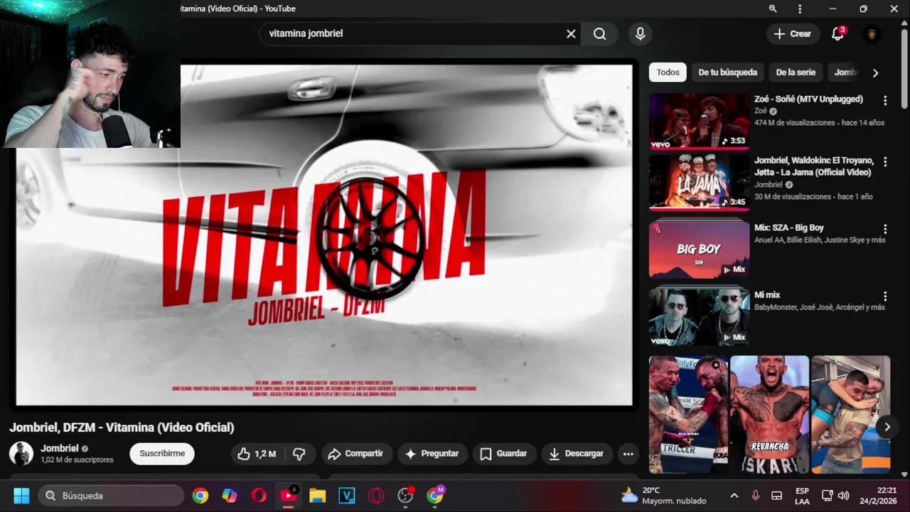This screenshot has height=512, width=910.
Task: Open the volume speaker tray icon
Action: tap(844, 496)
